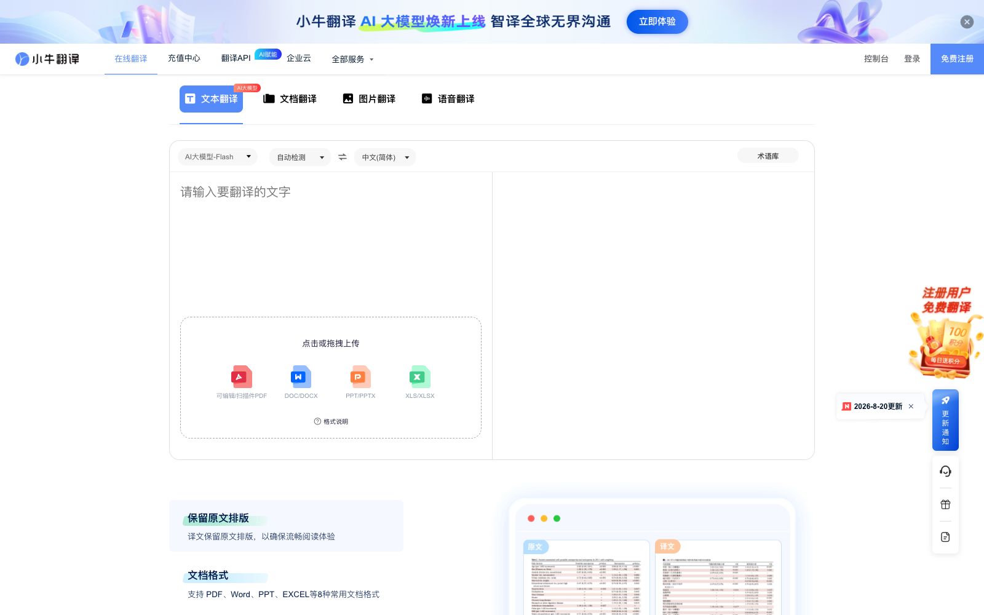
Task: Click the text input area 请输入要翻译的文字
Action: 331,244
